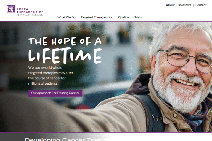
Task: Click the Our Approach For Treating Cancer button
Action: click(55, 93)
